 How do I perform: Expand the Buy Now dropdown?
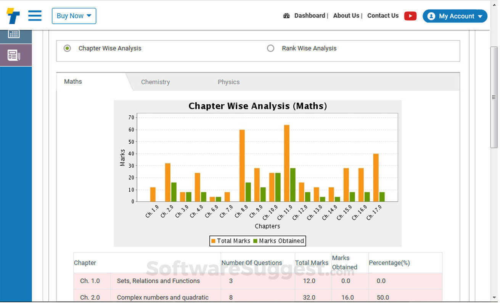coord(74,16)
